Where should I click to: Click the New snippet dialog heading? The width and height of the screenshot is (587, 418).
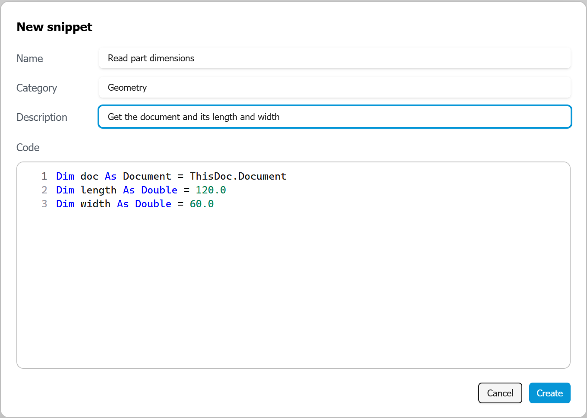click(x=54, y=27)
